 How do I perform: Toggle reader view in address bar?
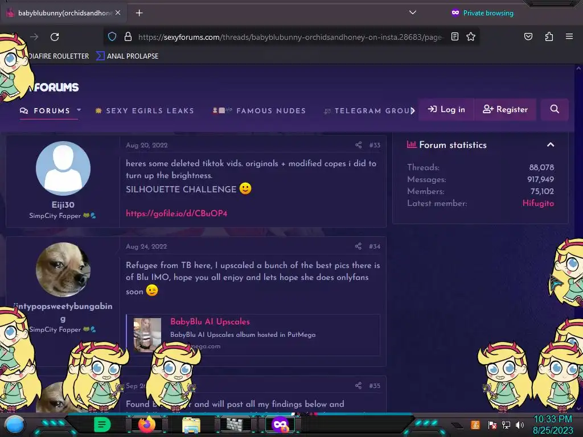pyautogui.click(x=455, y=36)
